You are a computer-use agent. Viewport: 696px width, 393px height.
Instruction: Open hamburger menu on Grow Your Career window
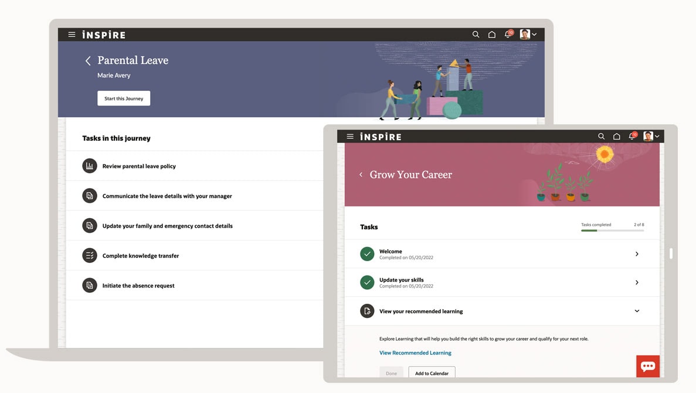point(350,136)
